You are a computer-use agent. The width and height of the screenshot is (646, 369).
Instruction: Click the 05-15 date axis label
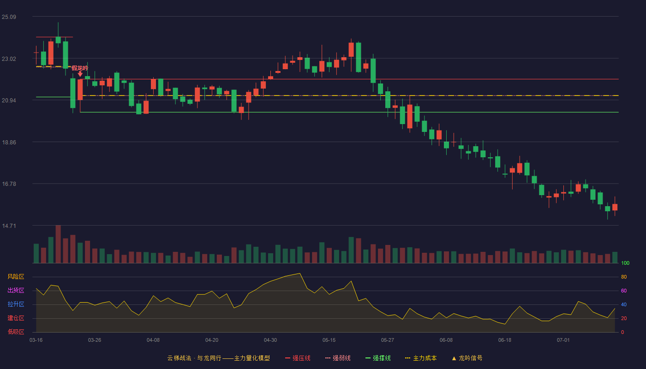click(x=329, y=340)
